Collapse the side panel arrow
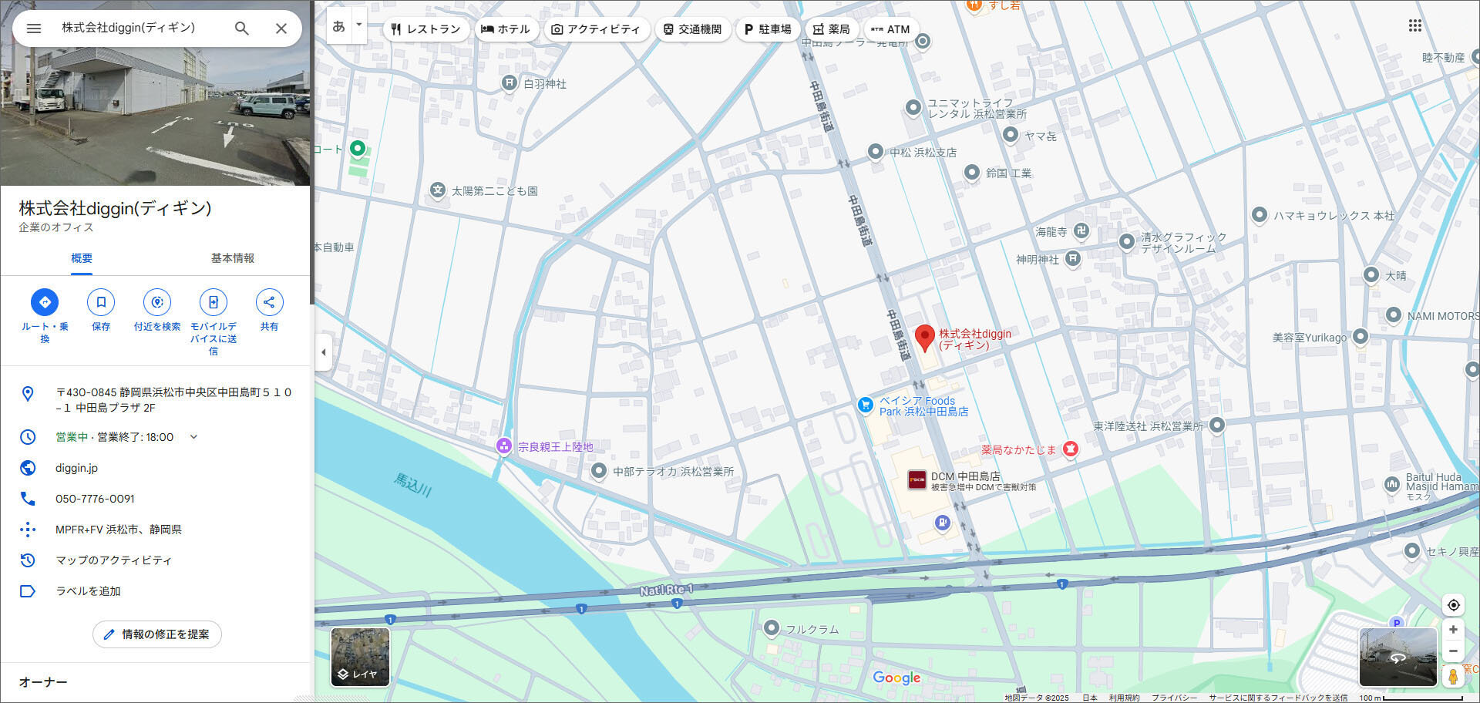 click(324, 352)
